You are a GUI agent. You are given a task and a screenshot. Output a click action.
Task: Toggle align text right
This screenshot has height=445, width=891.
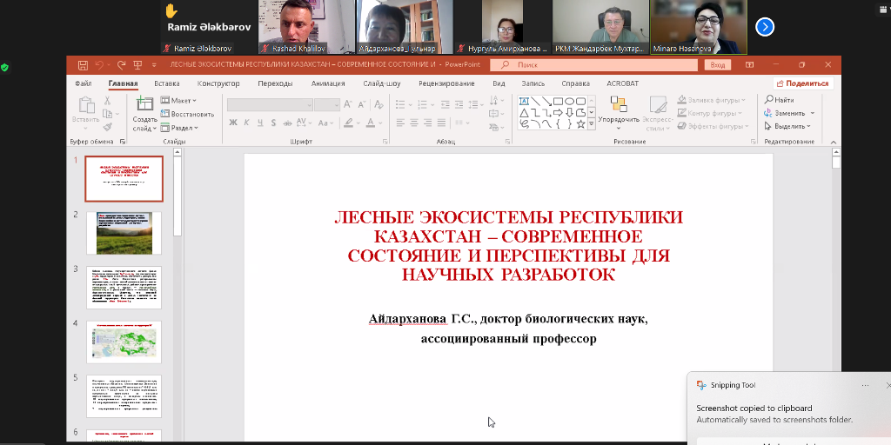[x=428, y=123]
